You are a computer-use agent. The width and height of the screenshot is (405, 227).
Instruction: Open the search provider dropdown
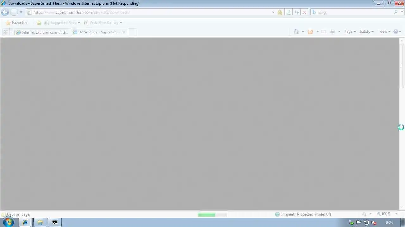[x=401, y=12]
